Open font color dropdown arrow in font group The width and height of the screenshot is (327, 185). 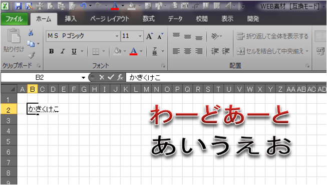[141, 51]
